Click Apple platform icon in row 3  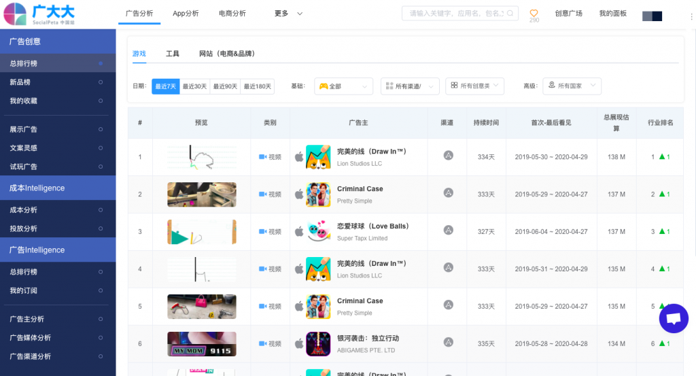(x=299, y=231)
